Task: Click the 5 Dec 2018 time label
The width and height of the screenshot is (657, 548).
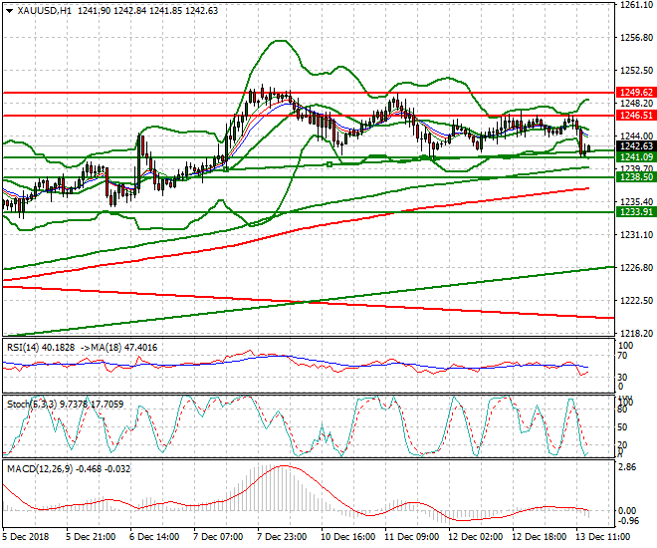Action: click(x=26, y=537)
